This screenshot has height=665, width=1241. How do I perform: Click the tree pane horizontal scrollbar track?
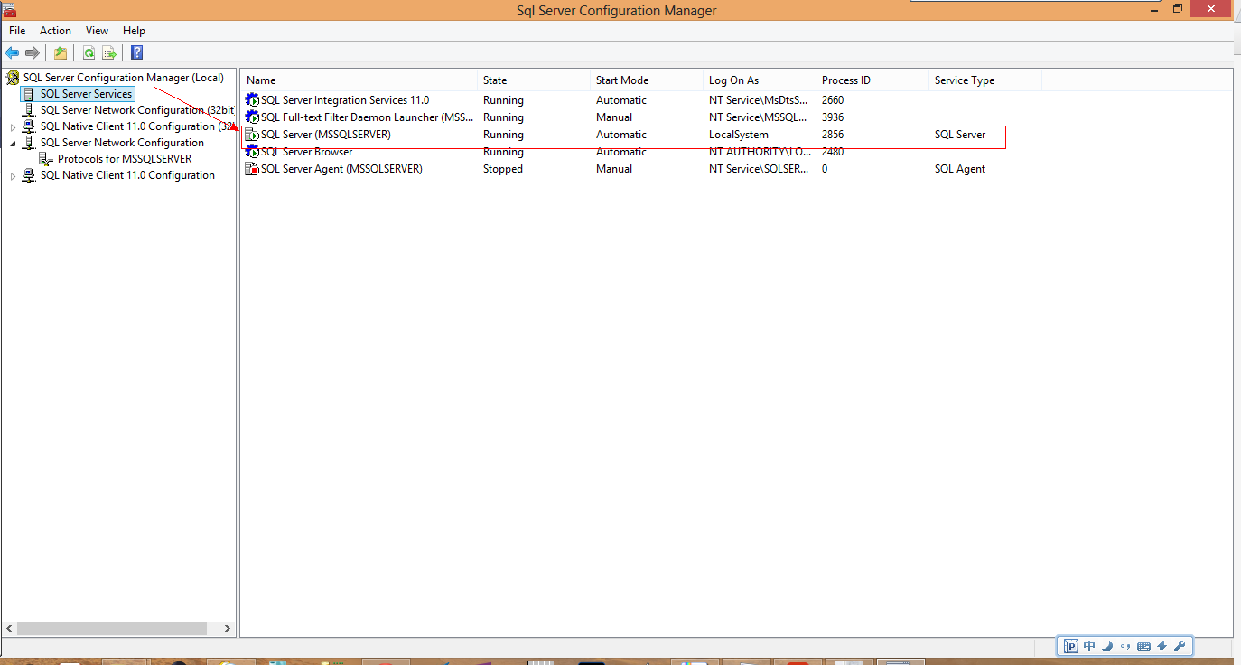[x=118, y=628]
